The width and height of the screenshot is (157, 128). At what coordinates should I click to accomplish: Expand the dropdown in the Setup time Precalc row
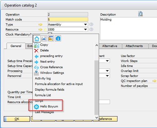(107, 61)
